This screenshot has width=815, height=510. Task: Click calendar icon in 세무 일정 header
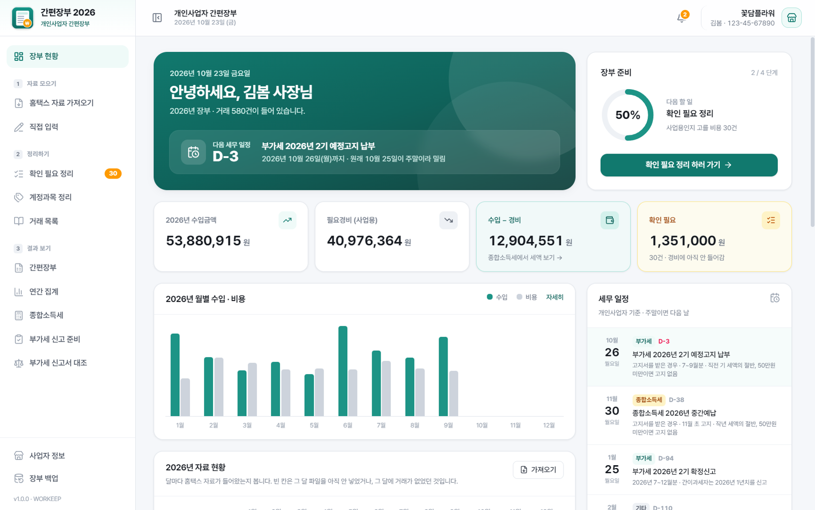click(x=774, y=298)
